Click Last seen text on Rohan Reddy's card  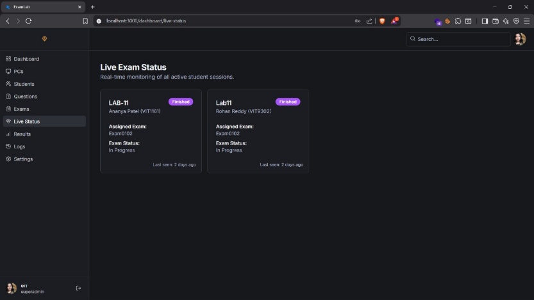click(x=281, y=164)
